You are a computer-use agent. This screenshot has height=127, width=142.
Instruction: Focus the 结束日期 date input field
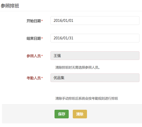[95, 38]
